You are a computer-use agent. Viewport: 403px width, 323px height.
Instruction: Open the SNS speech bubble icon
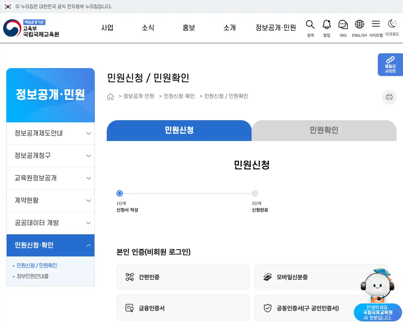[343, 28]
